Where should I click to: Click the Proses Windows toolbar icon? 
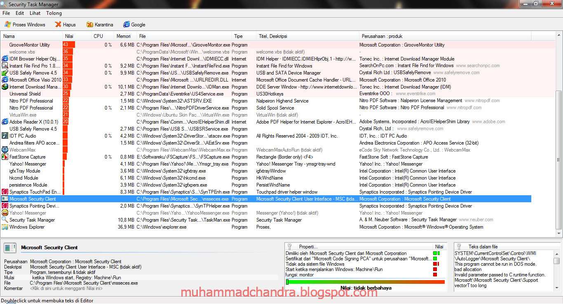pos(7,25)
